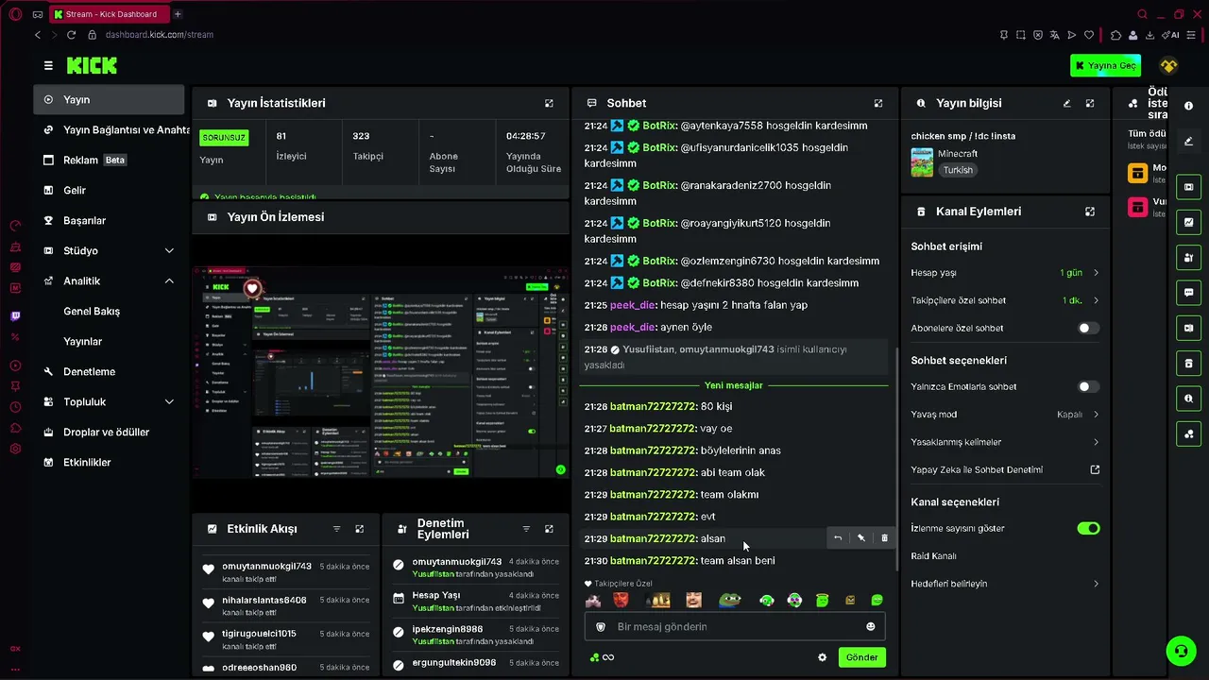
Task: Go to Denetleme sidebar item
Action: (x=109, y=371)
